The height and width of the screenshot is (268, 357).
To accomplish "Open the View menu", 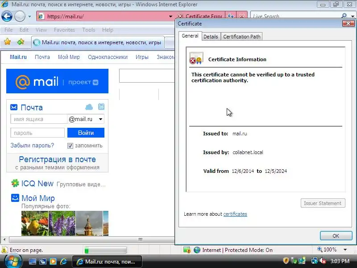I will click(x=41, y=30).
